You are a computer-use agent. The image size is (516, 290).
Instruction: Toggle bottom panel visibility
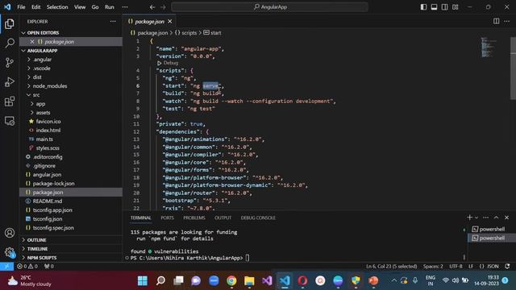pyautogui.click(x=434, y=7)
